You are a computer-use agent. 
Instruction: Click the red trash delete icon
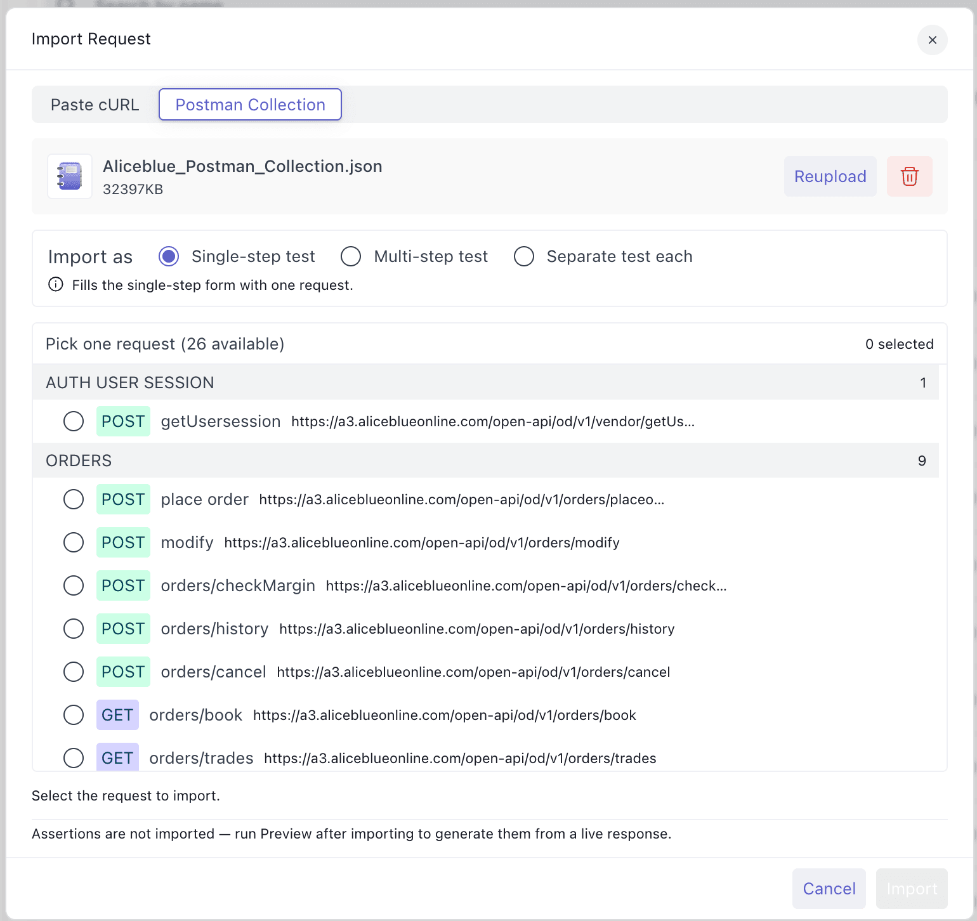[x=909, y=176]
